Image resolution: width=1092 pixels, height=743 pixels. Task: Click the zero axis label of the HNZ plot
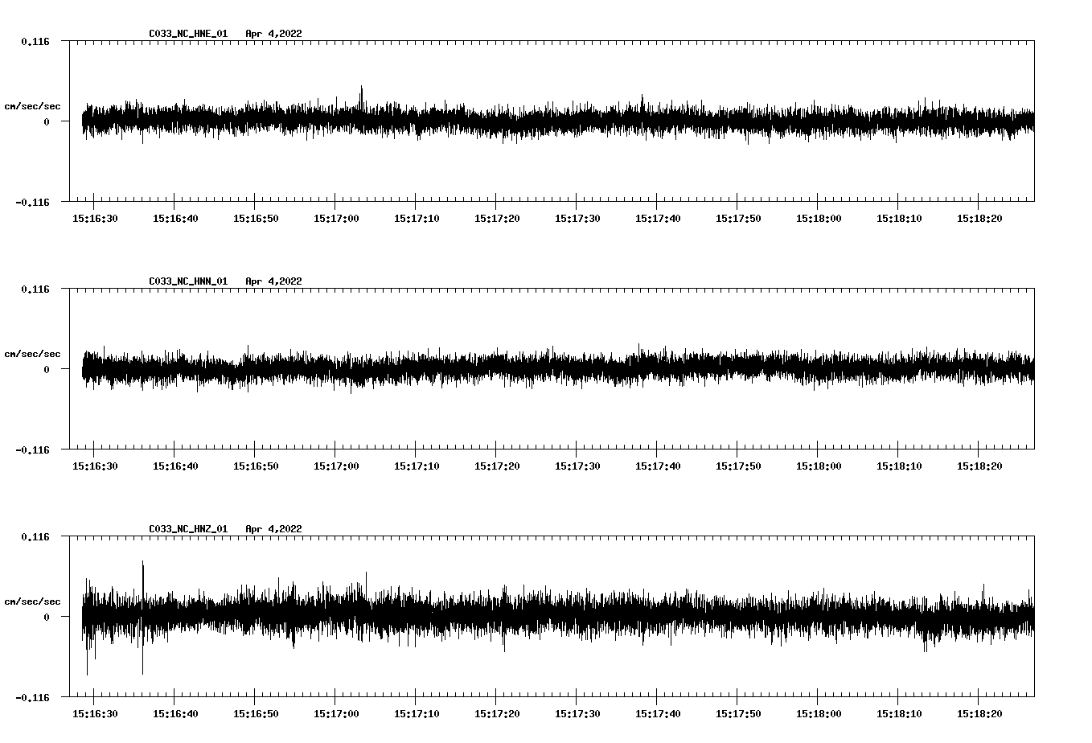point(47,617)
